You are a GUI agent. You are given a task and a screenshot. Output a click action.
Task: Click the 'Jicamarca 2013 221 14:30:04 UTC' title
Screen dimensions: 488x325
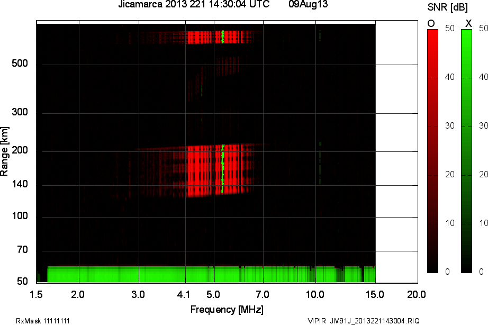tap(193, 4)
